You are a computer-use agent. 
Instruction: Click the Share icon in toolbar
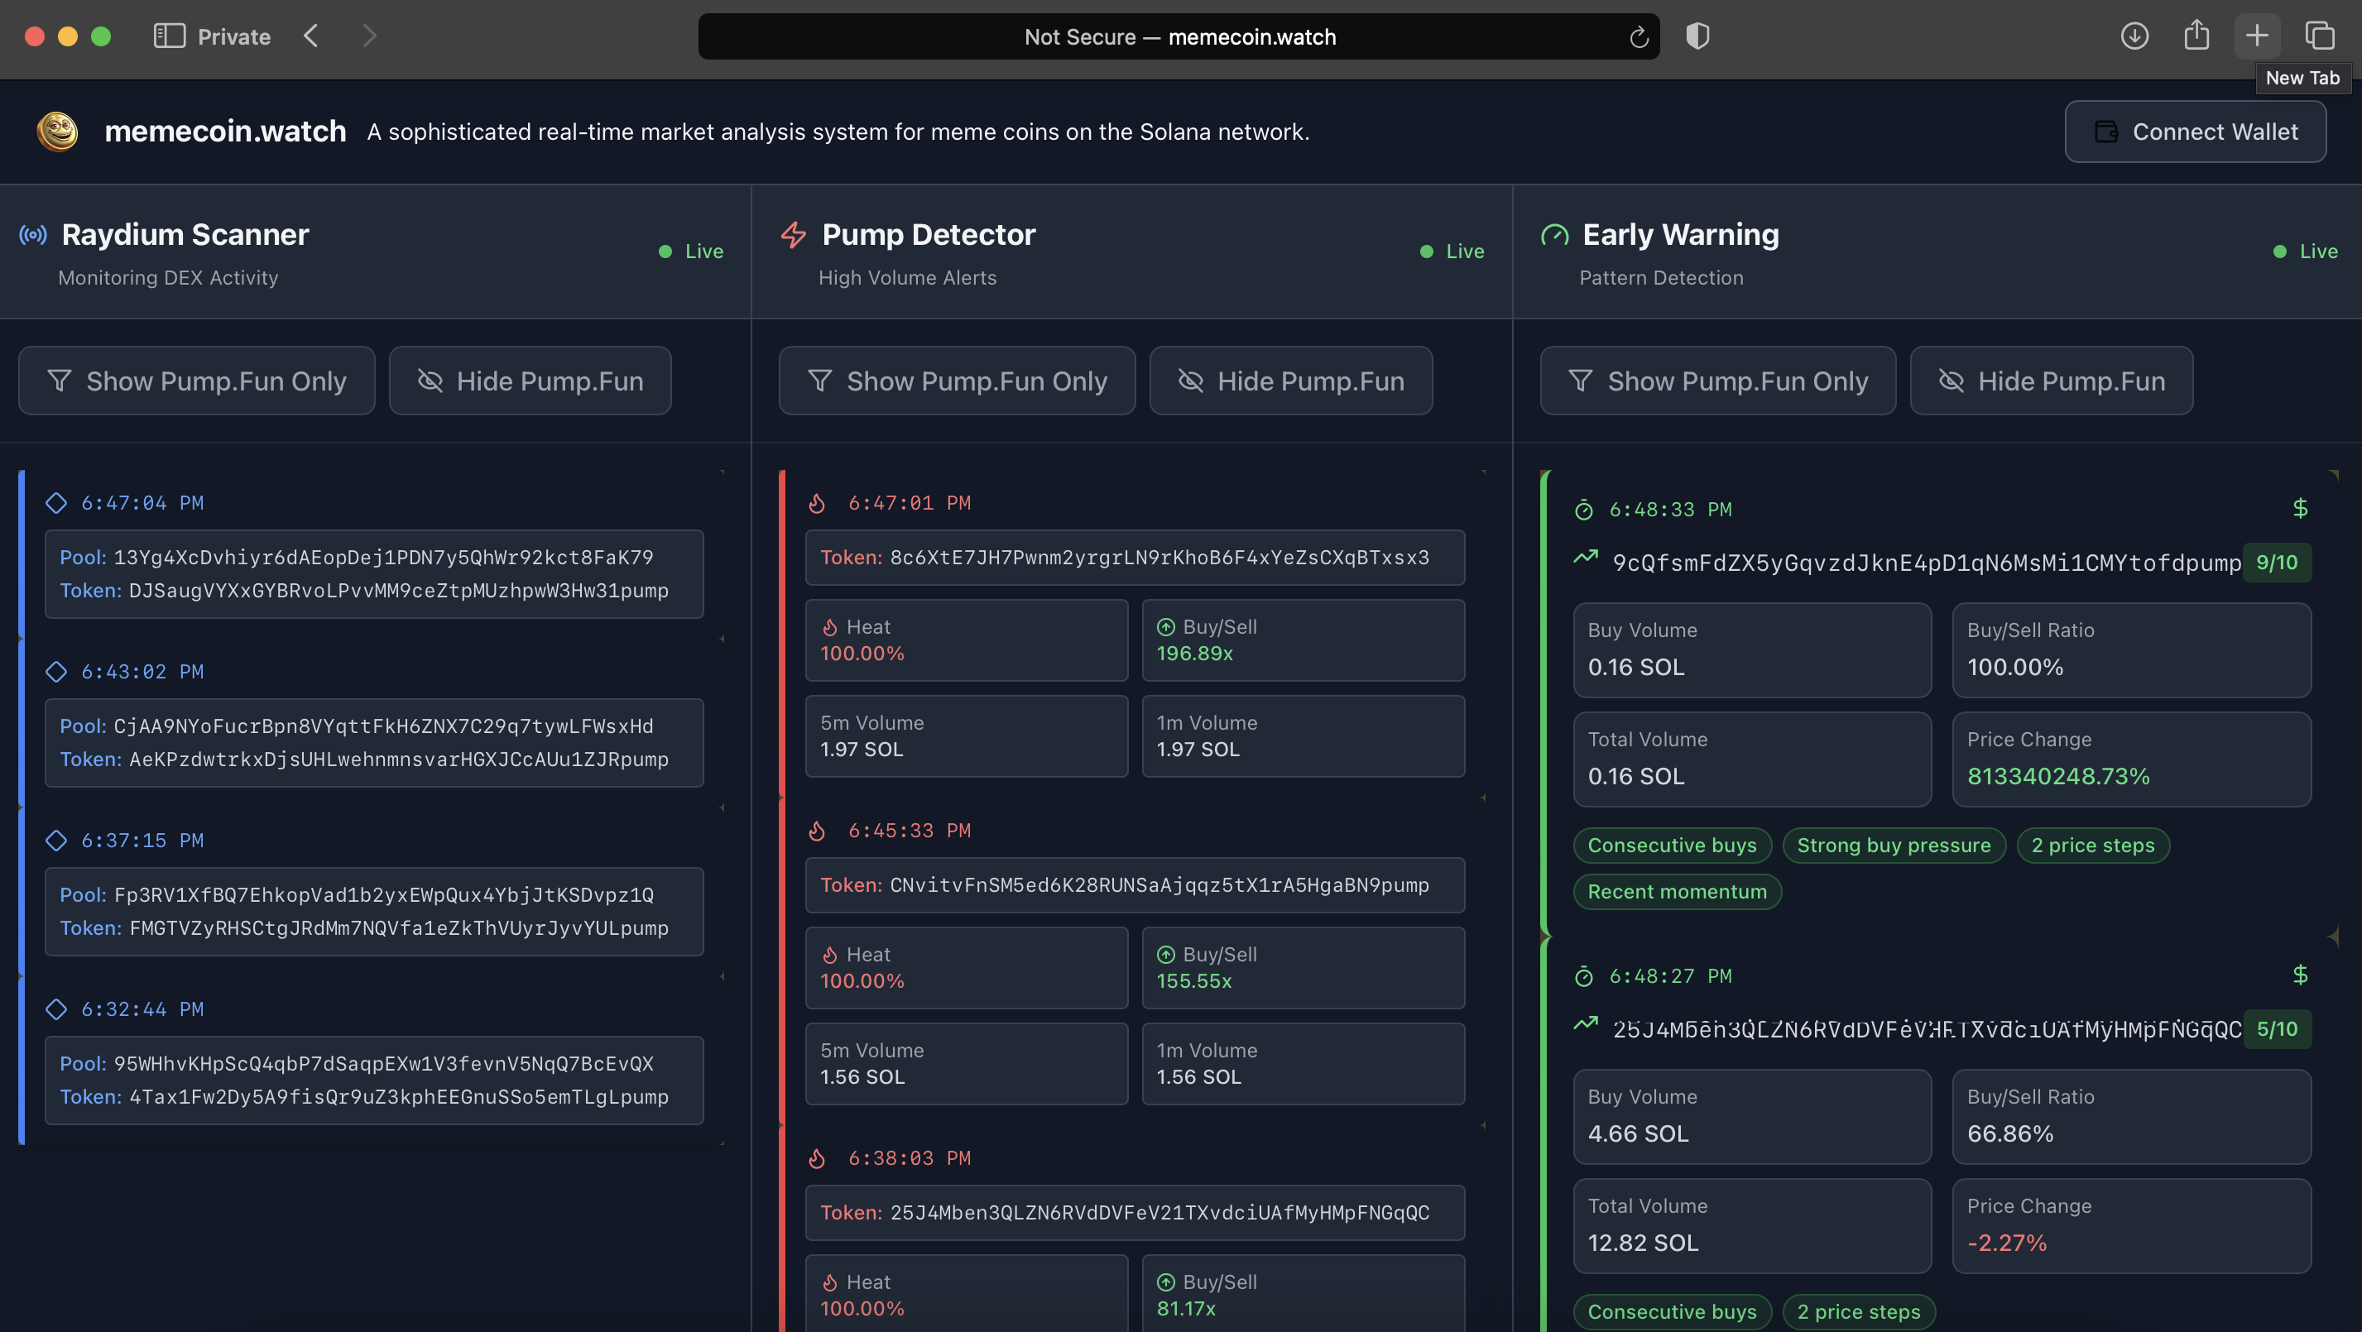click(x=2196, y=35)
